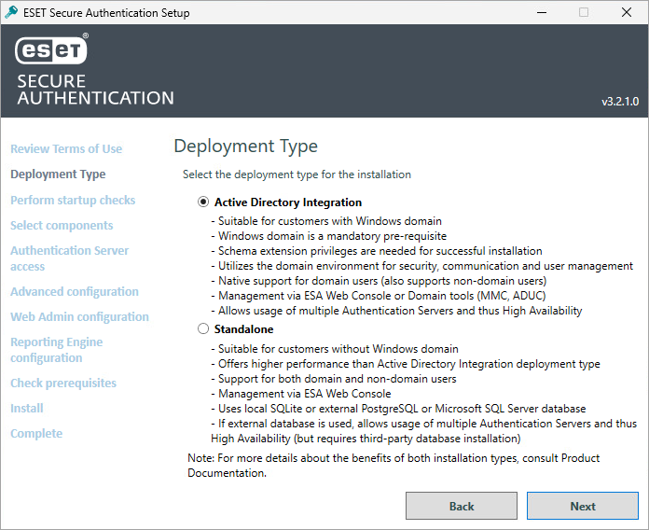The width and height of the screenshot is (649, 530).
Task: Open Reporting Engine configuration step
Action: [57, 350]
